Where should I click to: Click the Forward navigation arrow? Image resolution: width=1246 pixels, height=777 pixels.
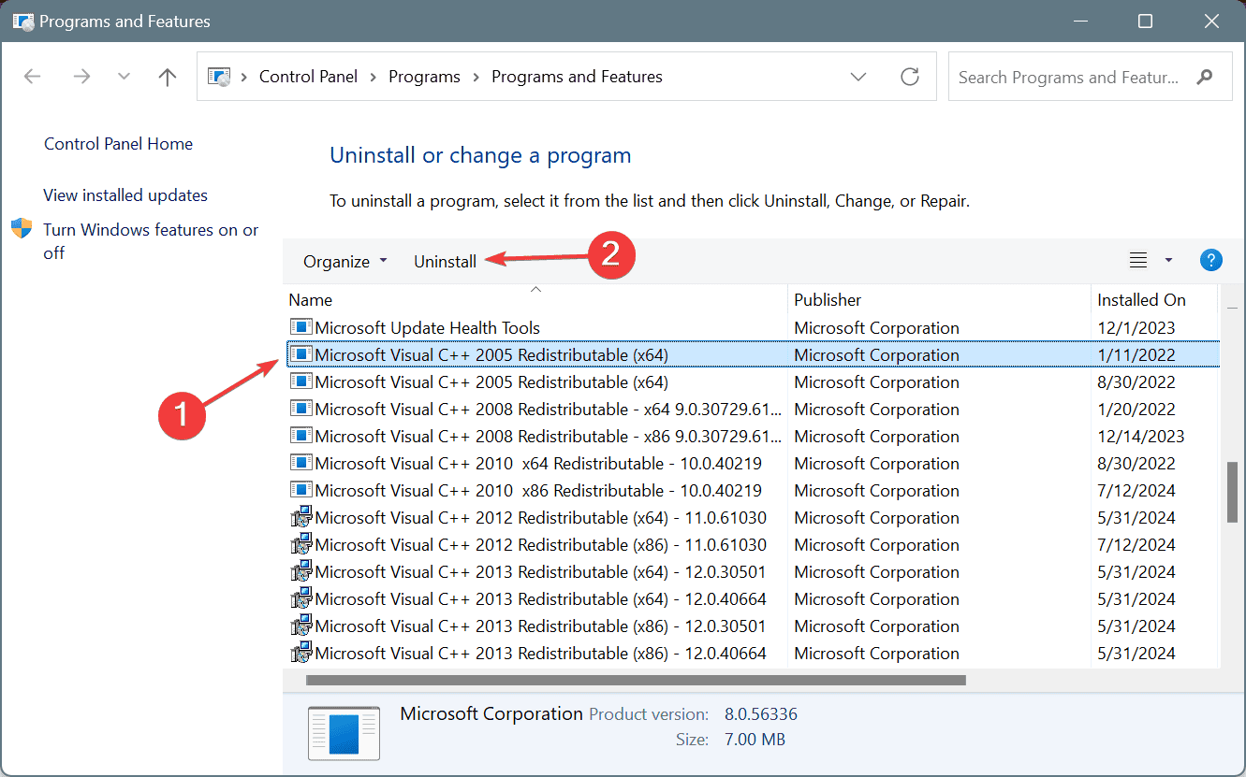(x=81, y=77)
